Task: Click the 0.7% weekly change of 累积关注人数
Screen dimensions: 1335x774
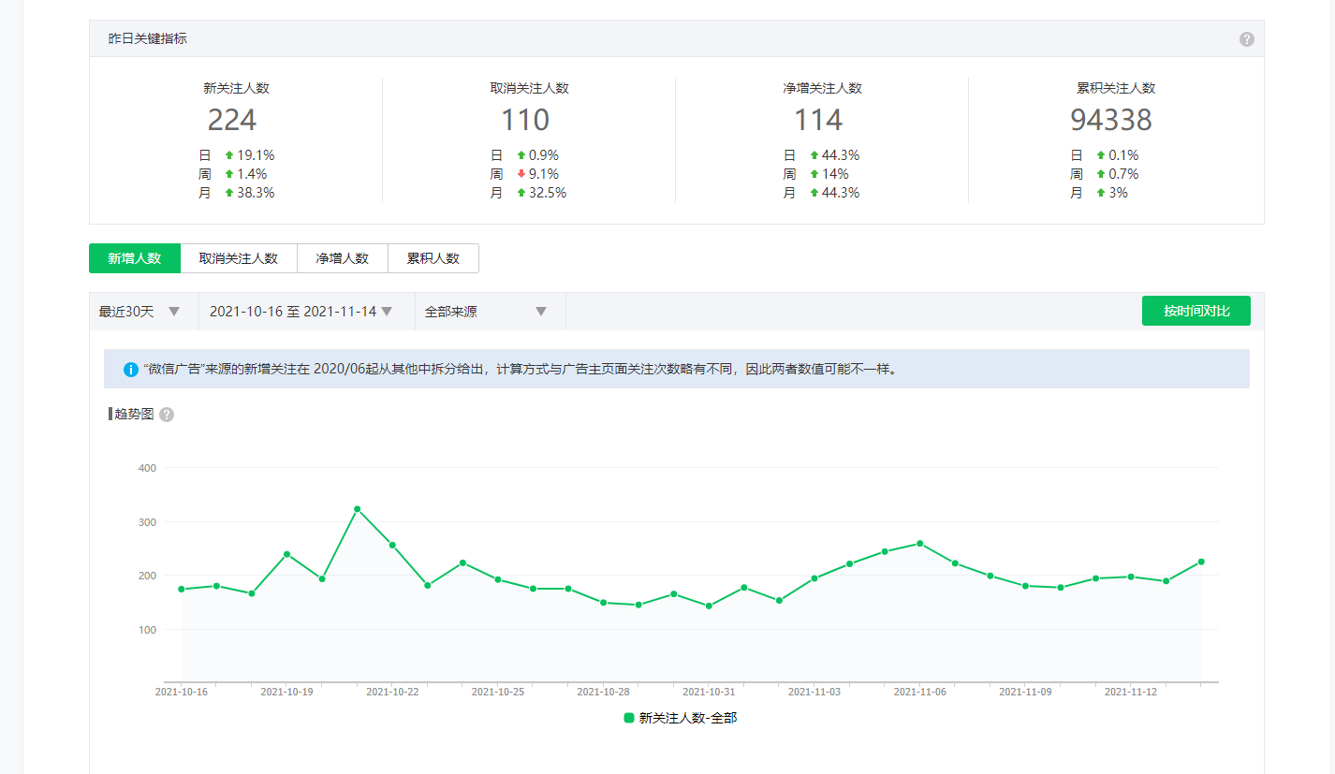Action: pyautogui.click(x=1123, y=174)
